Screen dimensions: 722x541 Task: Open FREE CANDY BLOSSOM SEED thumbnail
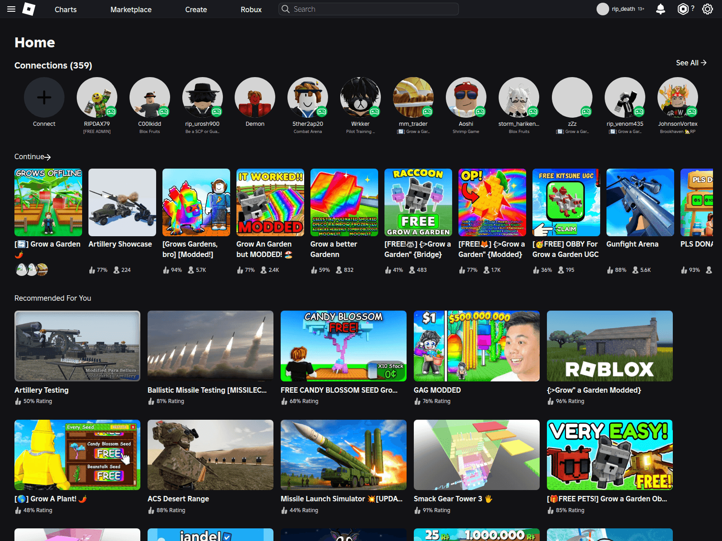[343, 346]
